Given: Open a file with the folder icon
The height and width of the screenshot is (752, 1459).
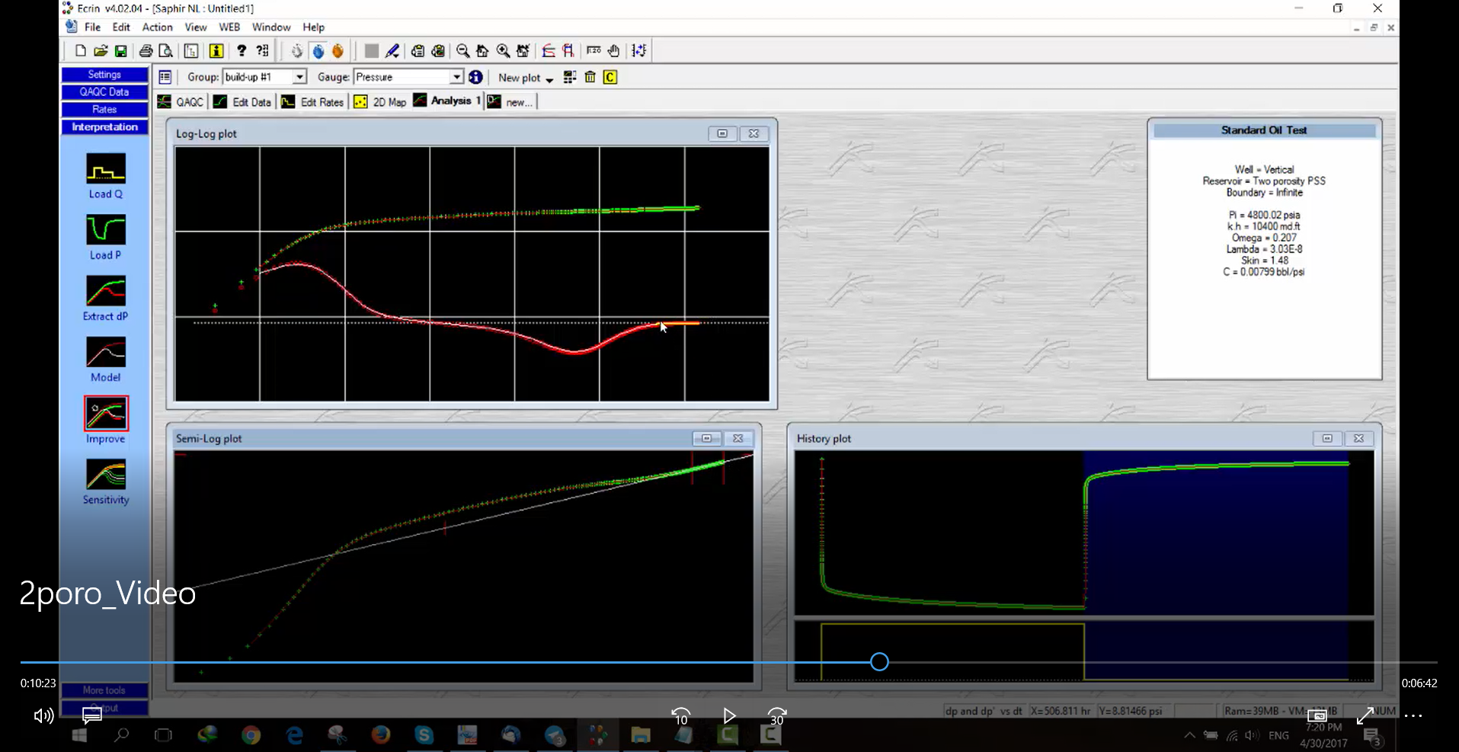Looking at the screenshot, I should 101,51.
